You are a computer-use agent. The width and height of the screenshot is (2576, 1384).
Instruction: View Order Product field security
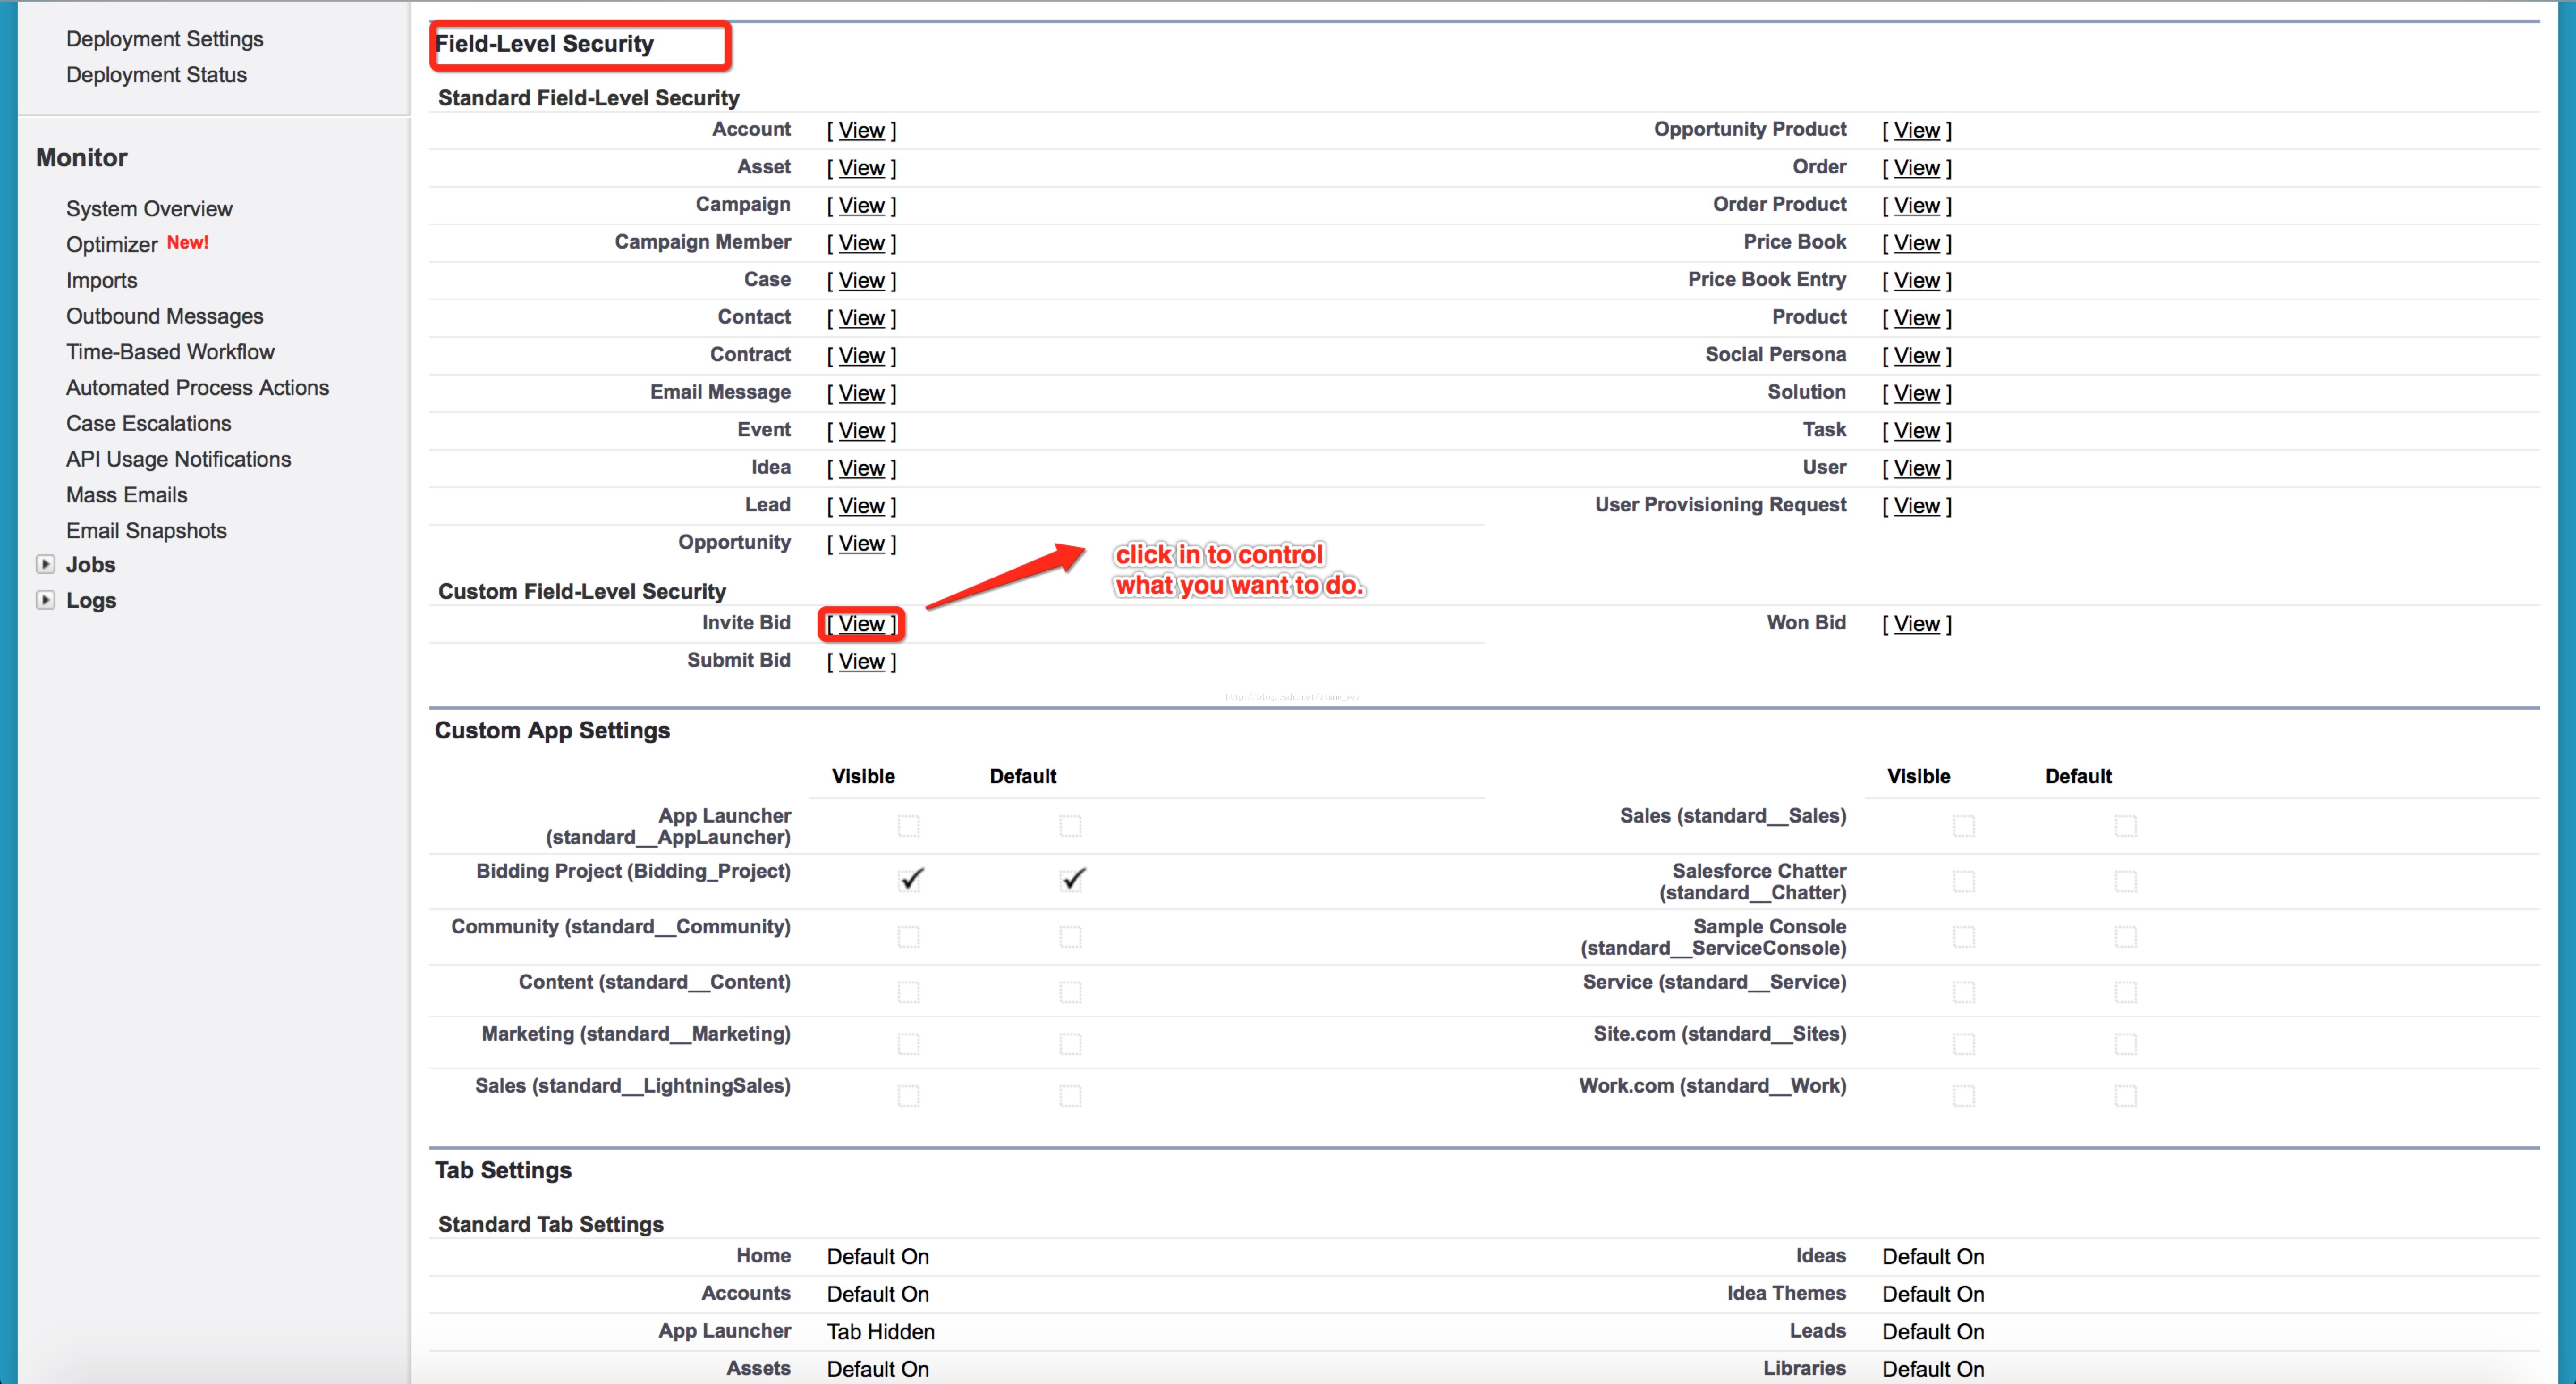[x=1916, y=206]
